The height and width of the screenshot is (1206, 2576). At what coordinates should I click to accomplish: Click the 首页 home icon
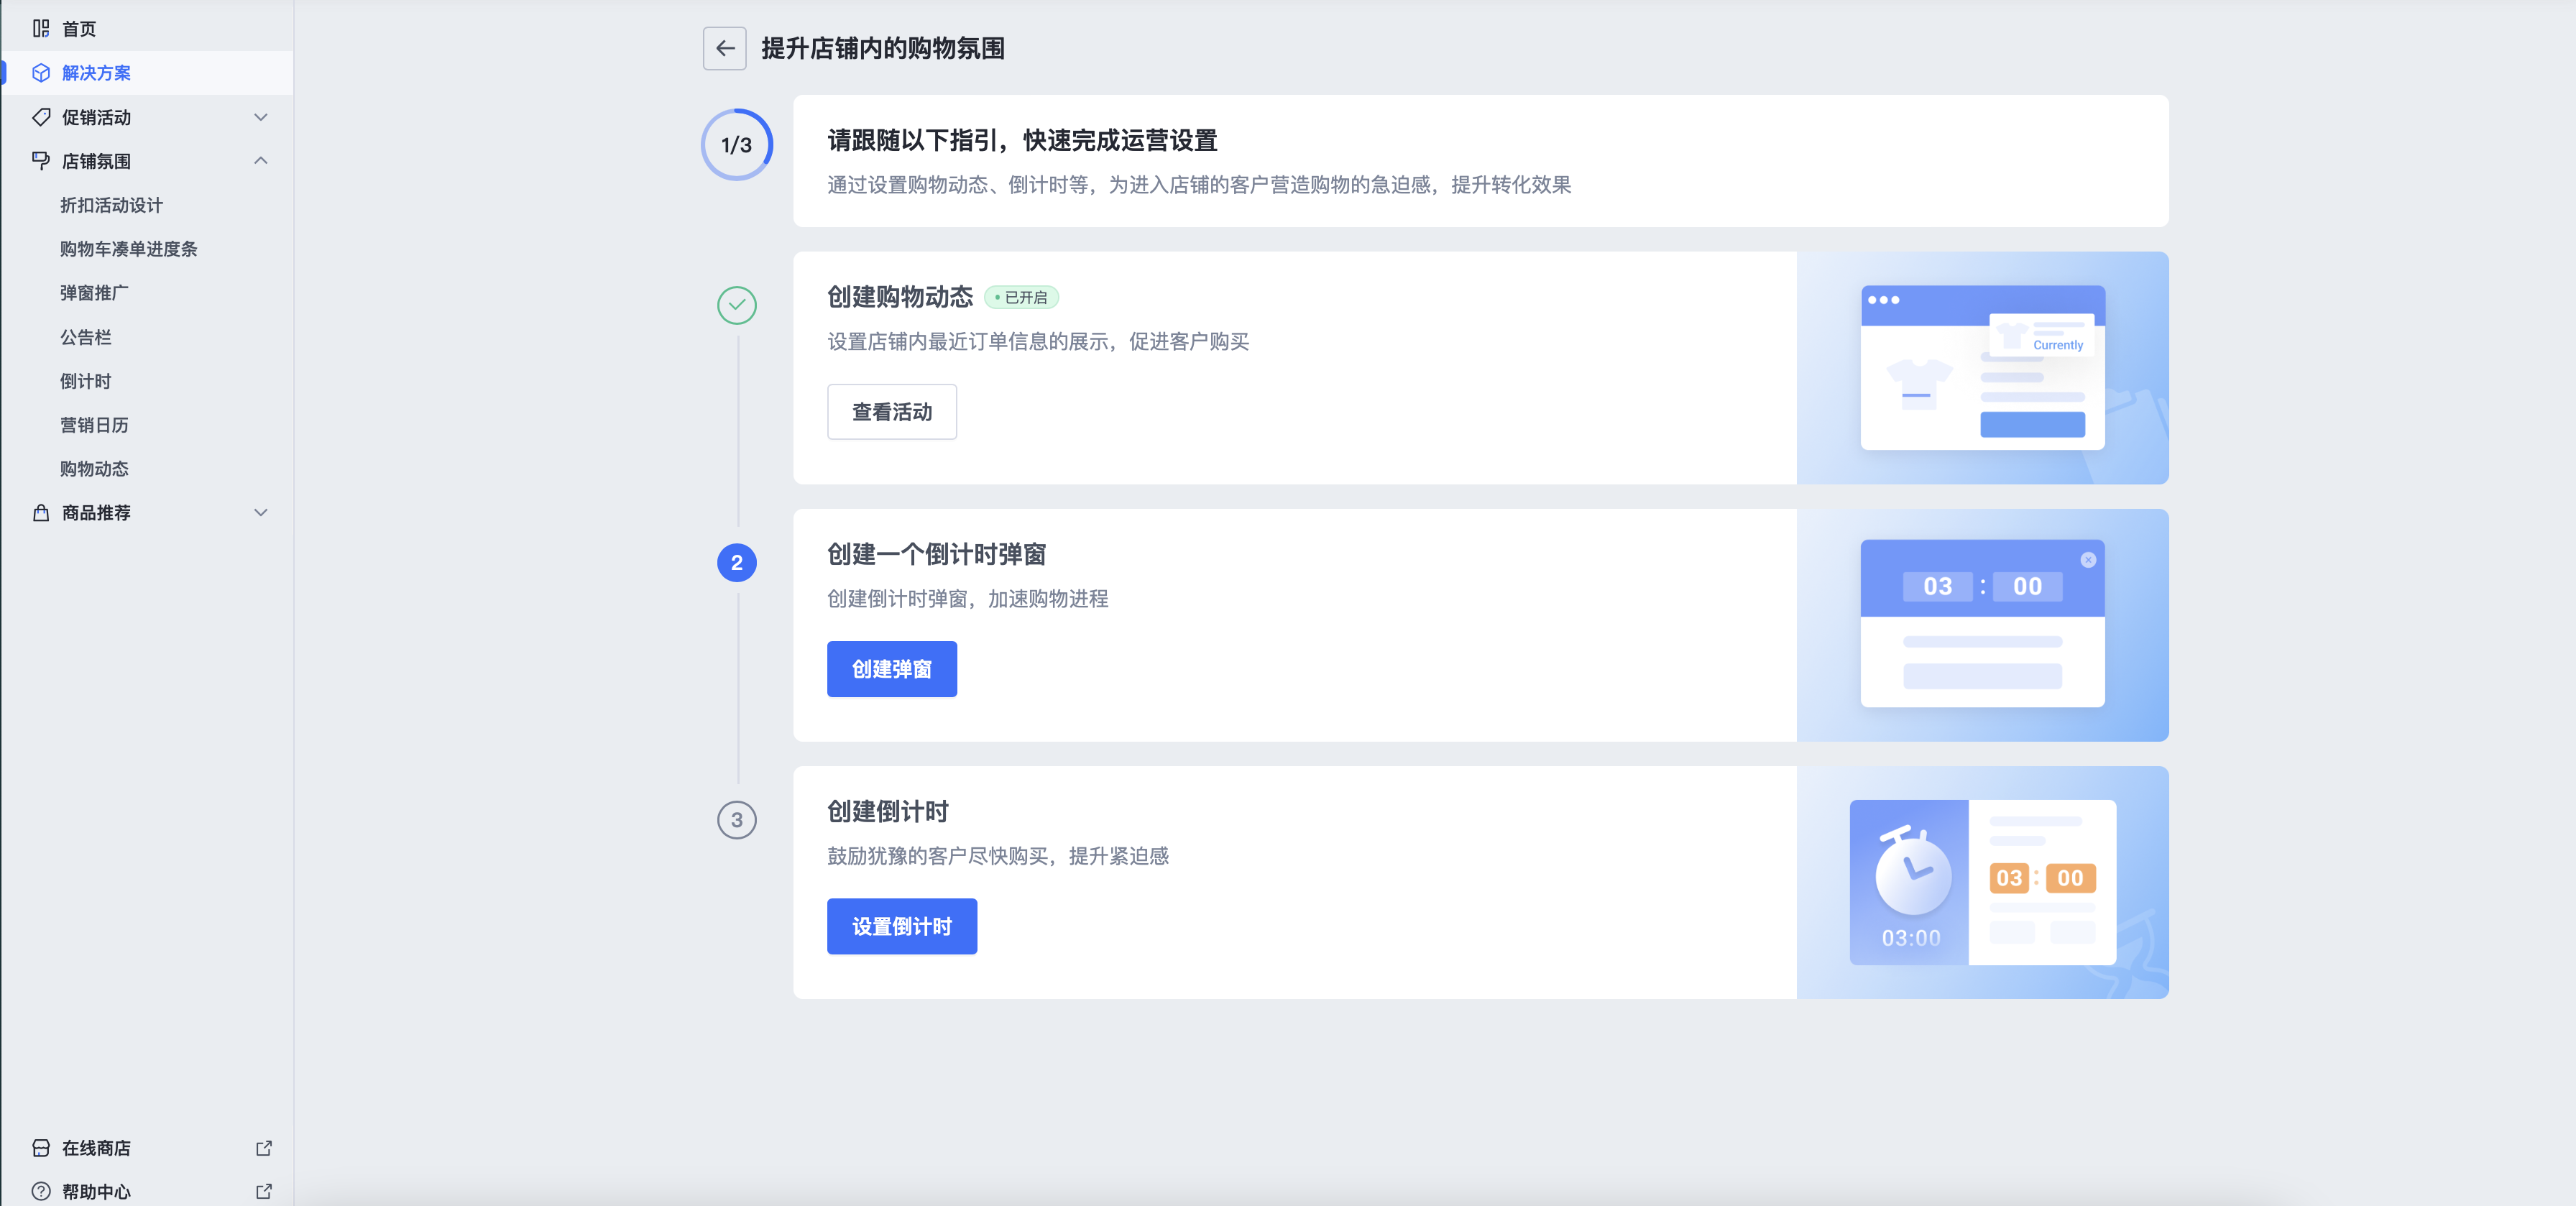(41, 29)
